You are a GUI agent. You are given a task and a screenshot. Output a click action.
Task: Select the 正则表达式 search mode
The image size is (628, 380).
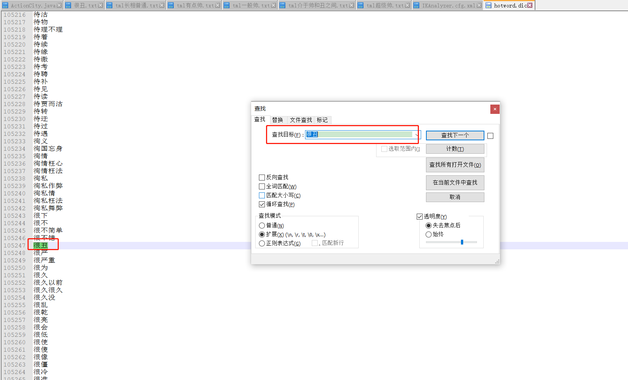(x=262, y=243)
